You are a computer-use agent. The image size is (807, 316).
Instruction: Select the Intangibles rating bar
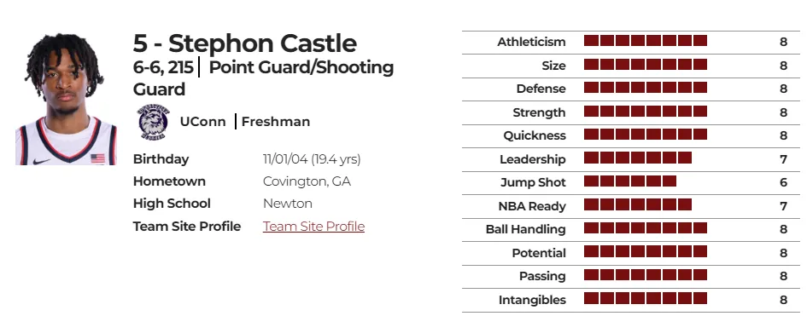coord(646,299)
